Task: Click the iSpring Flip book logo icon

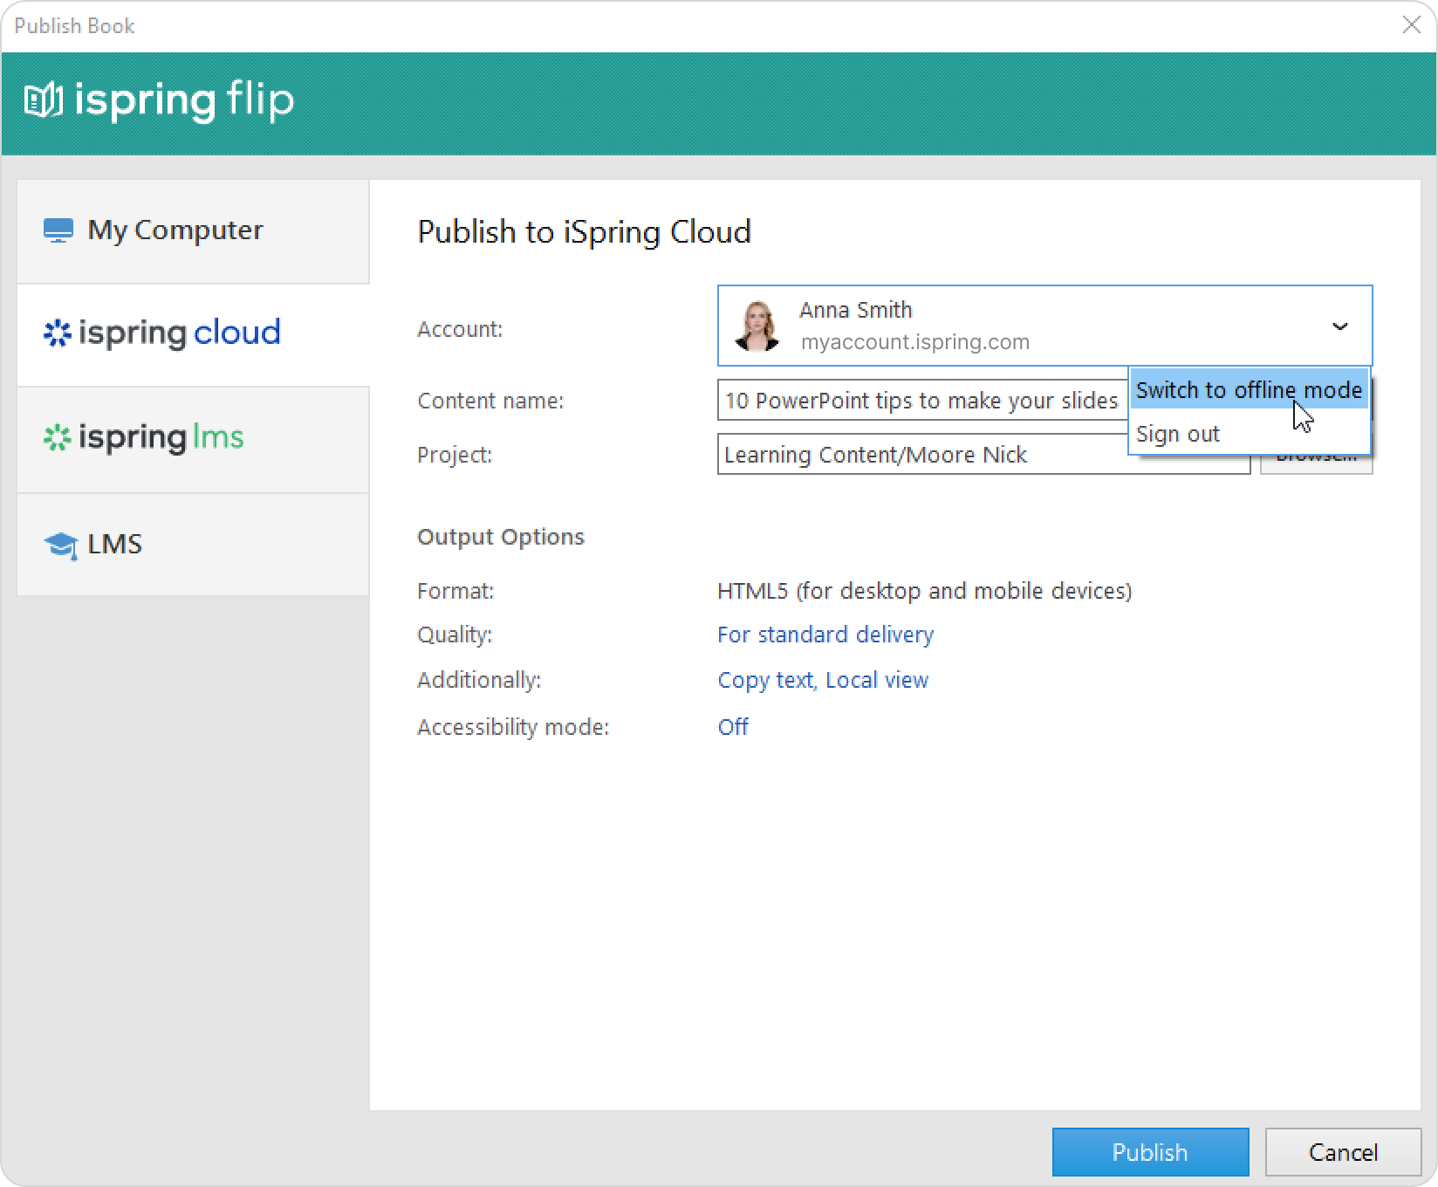Action: (43, 100)
